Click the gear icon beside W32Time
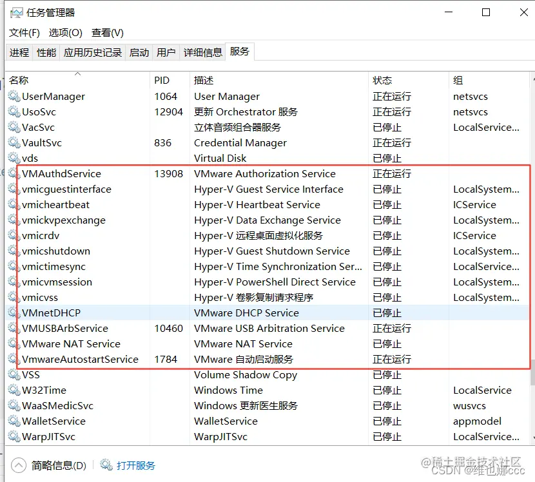The image size is (535, 482). [x=14, y=390]
